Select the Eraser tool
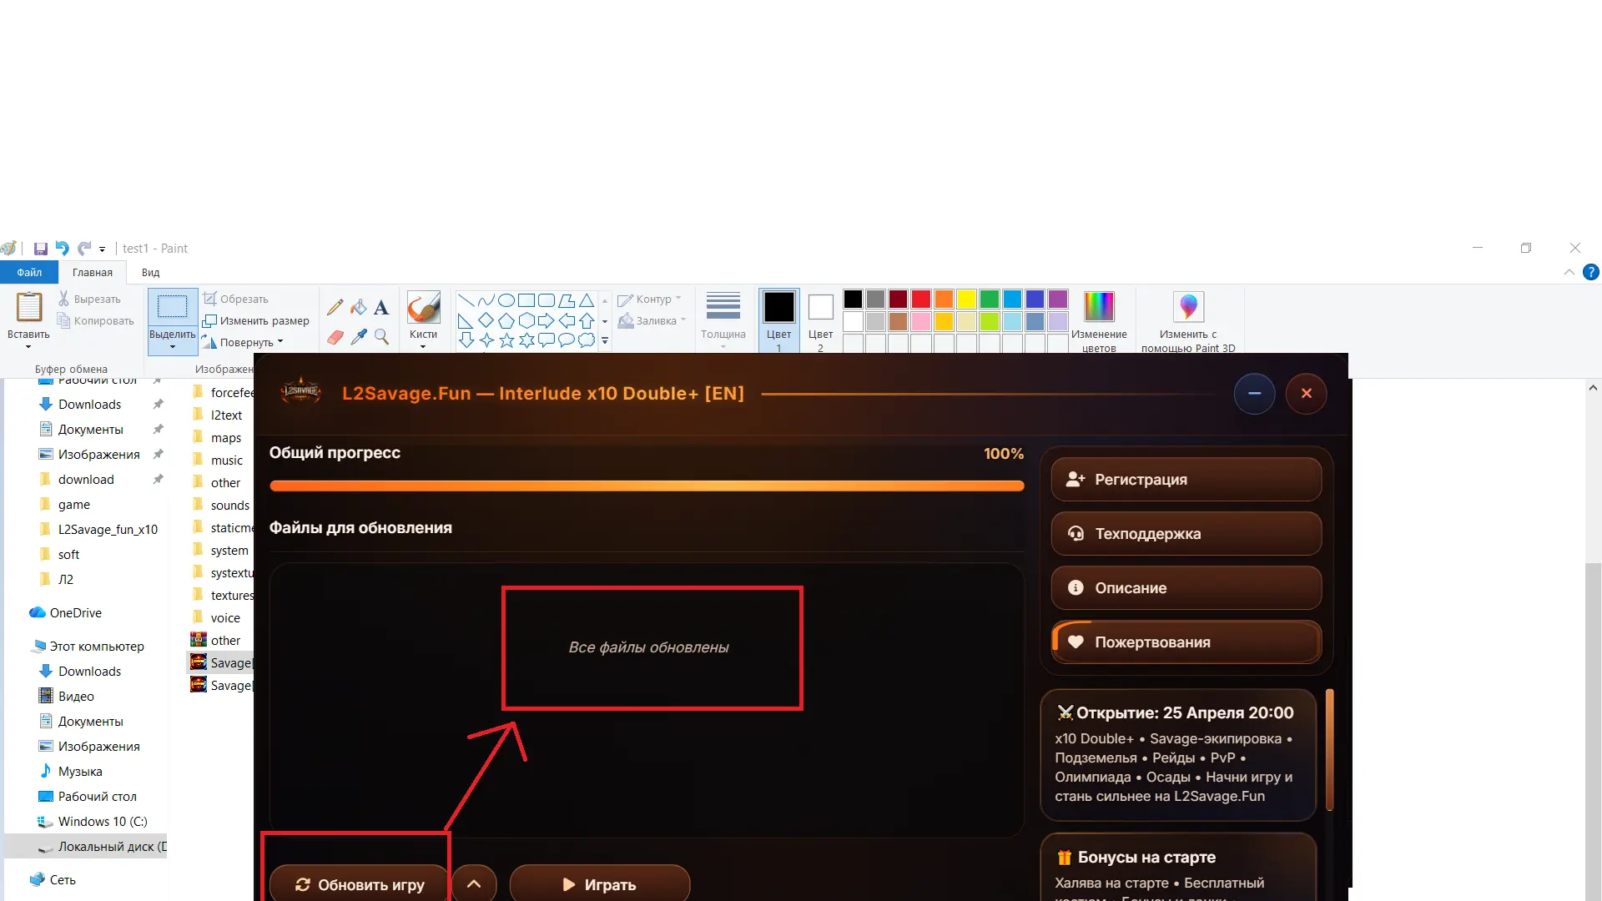This screenshot has height=901, width=1602. [335, 337]
